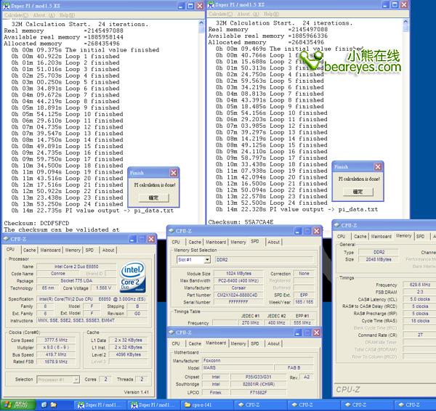Screen dimensions: 436x411
Task: Open the Windows Start button
Action: (x=17, y=405)
